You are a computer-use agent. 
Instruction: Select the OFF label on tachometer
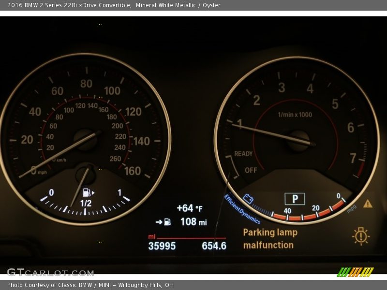pos(251,170)
